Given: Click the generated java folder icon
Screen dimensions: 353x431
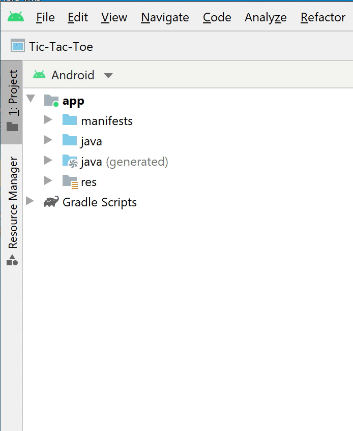Looking at the screenshot, I should tap(70, 161).
